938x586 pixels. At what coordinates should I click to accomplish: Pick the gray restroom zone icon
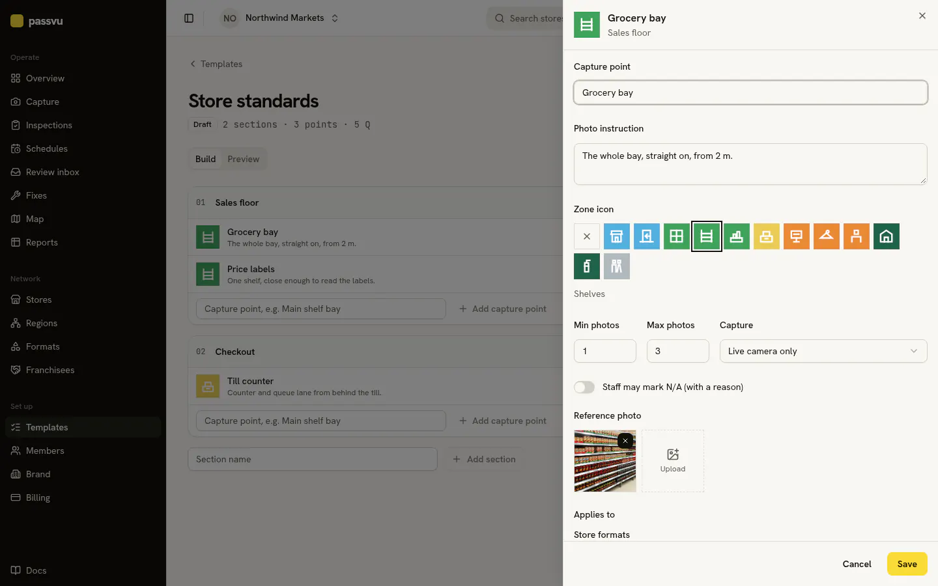pyautogui.click(x=617, y=266)
